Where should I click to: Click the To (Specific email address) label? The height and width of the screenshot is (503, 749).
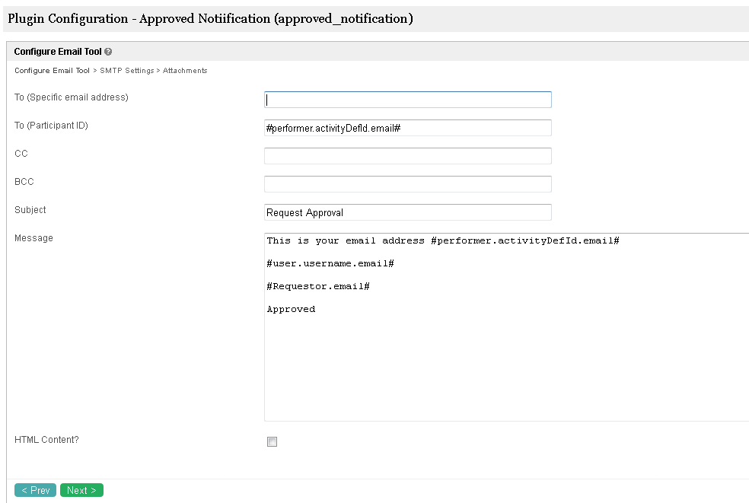tap(71, 97)
